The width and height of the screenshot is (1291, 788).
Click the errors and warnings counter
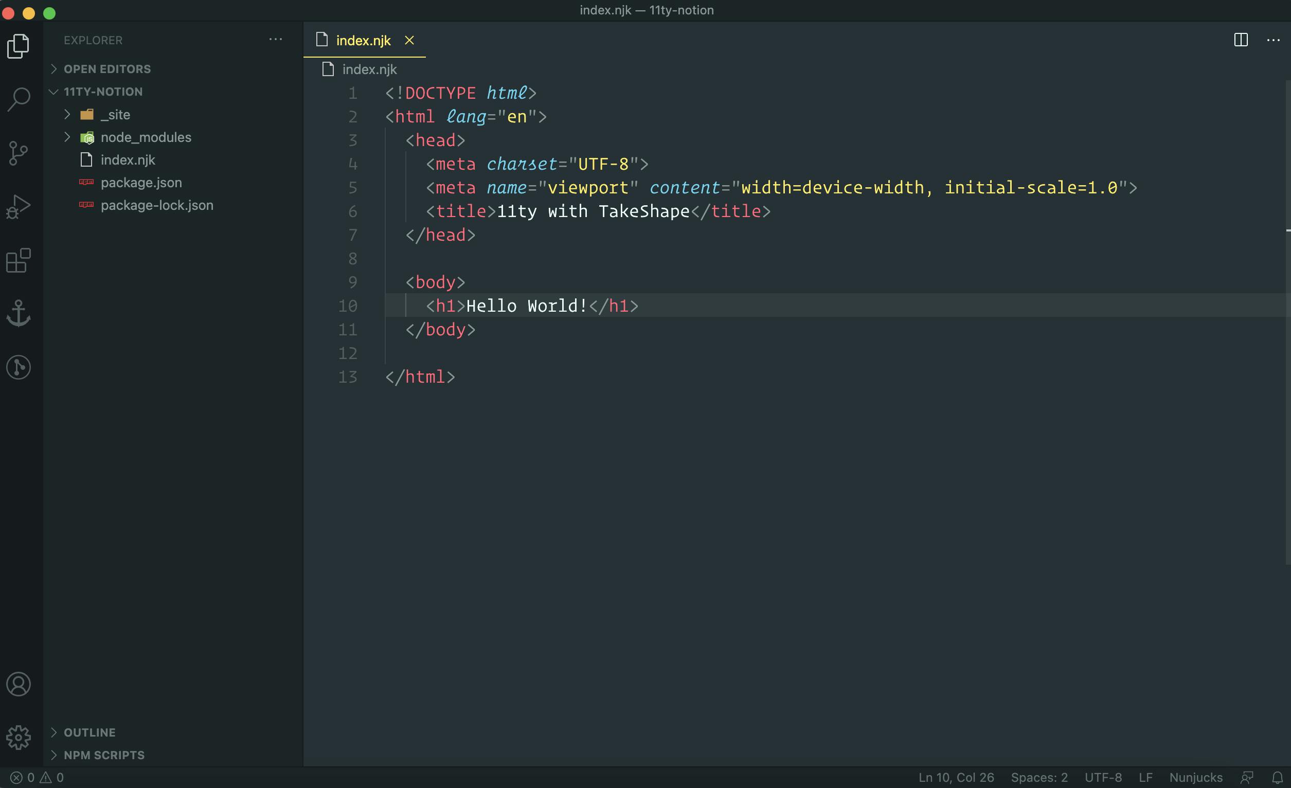(37, 778)
